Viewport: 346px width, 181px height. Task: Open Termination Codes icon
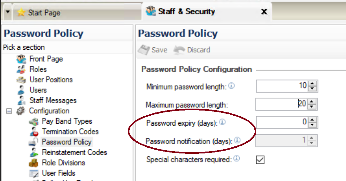(34, 132)
